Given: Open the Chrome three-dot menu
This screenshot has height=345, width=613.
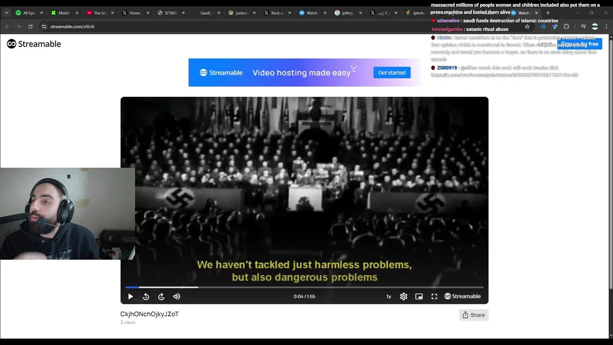Looking at the screenshot, I should tap(606, 26).
